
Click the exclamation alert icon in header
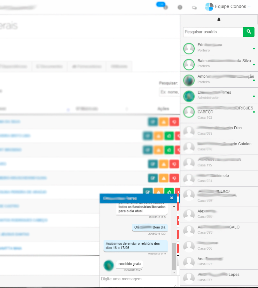point(180,7)
